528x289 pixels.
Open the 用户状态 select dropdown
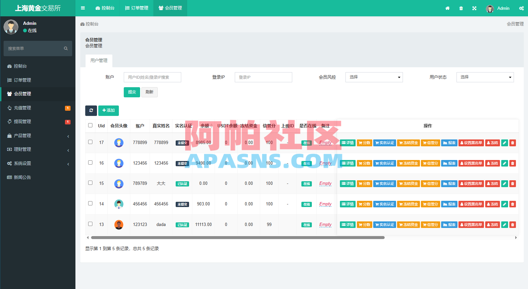485,77
